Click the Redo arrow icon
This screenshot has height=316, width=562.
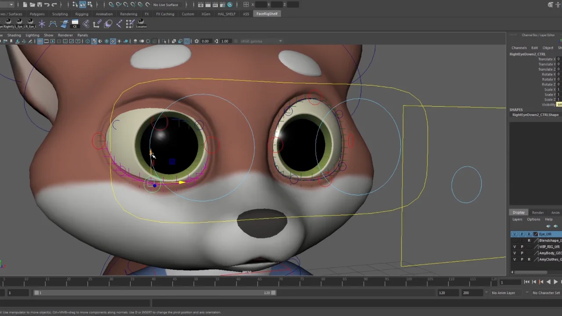tap(54, 5)
